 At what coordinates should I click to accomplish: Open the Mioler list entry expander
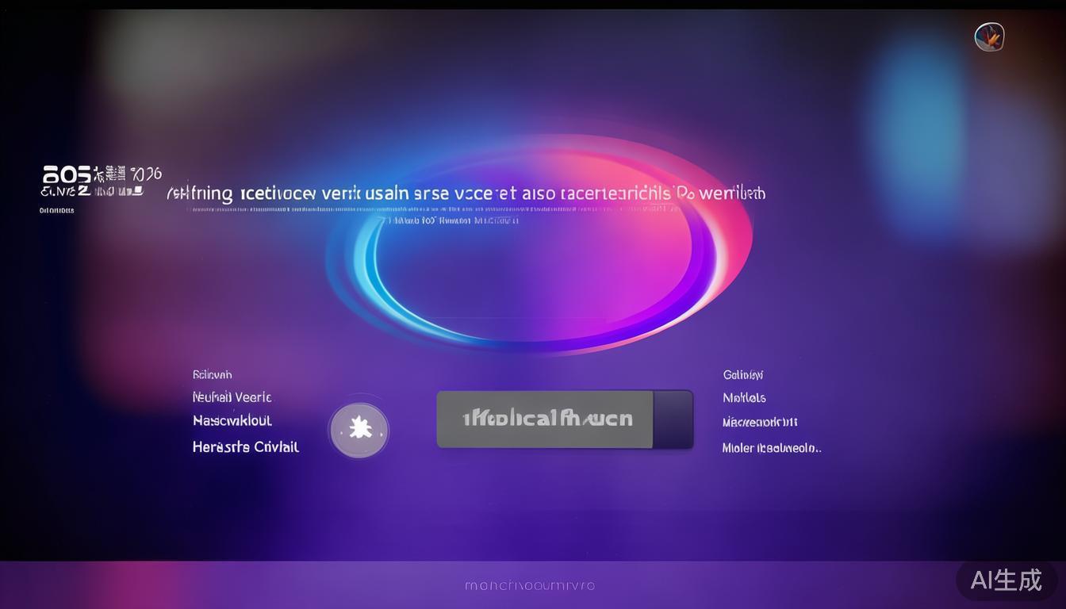pyautogui.click(x=772, y=447)
